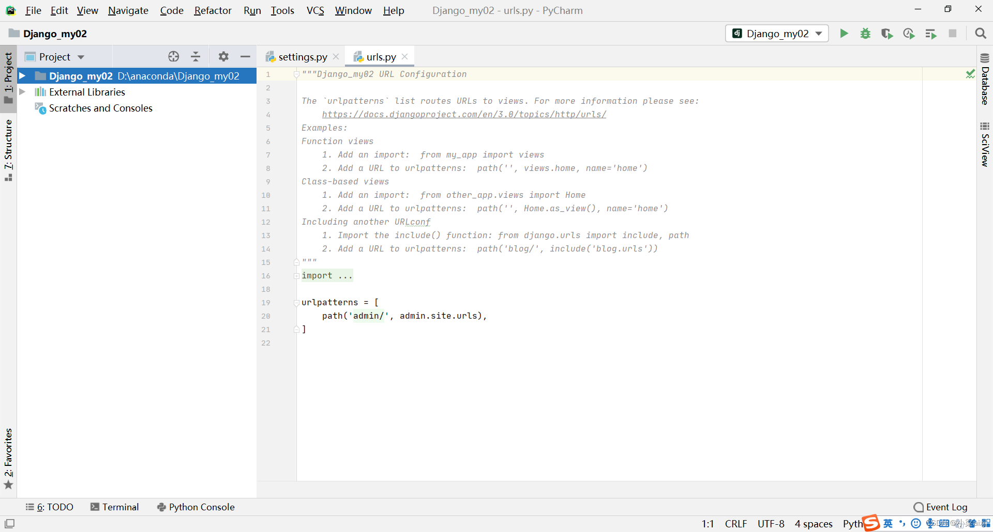Open the Favorites tool window
The image size is (993, 532).
(8, 458)
